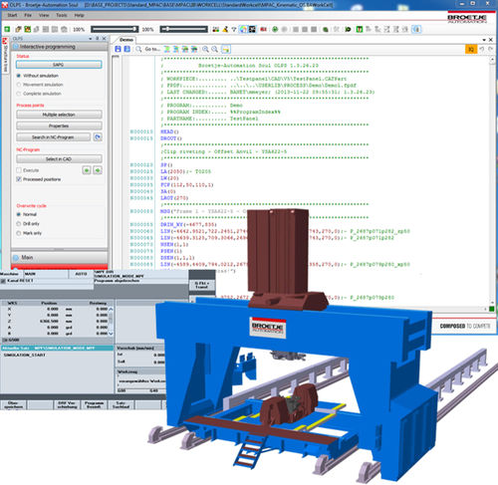The height and width of the screenshot is (485, 498).
Task: Undo the last edit in the editor
Action: click(482, 49)
